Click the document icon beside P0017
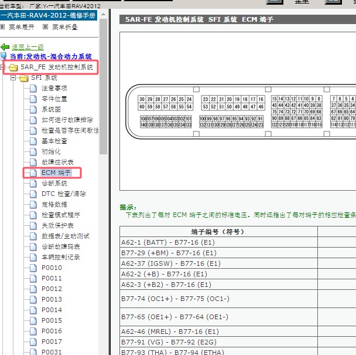 (33, 342)
